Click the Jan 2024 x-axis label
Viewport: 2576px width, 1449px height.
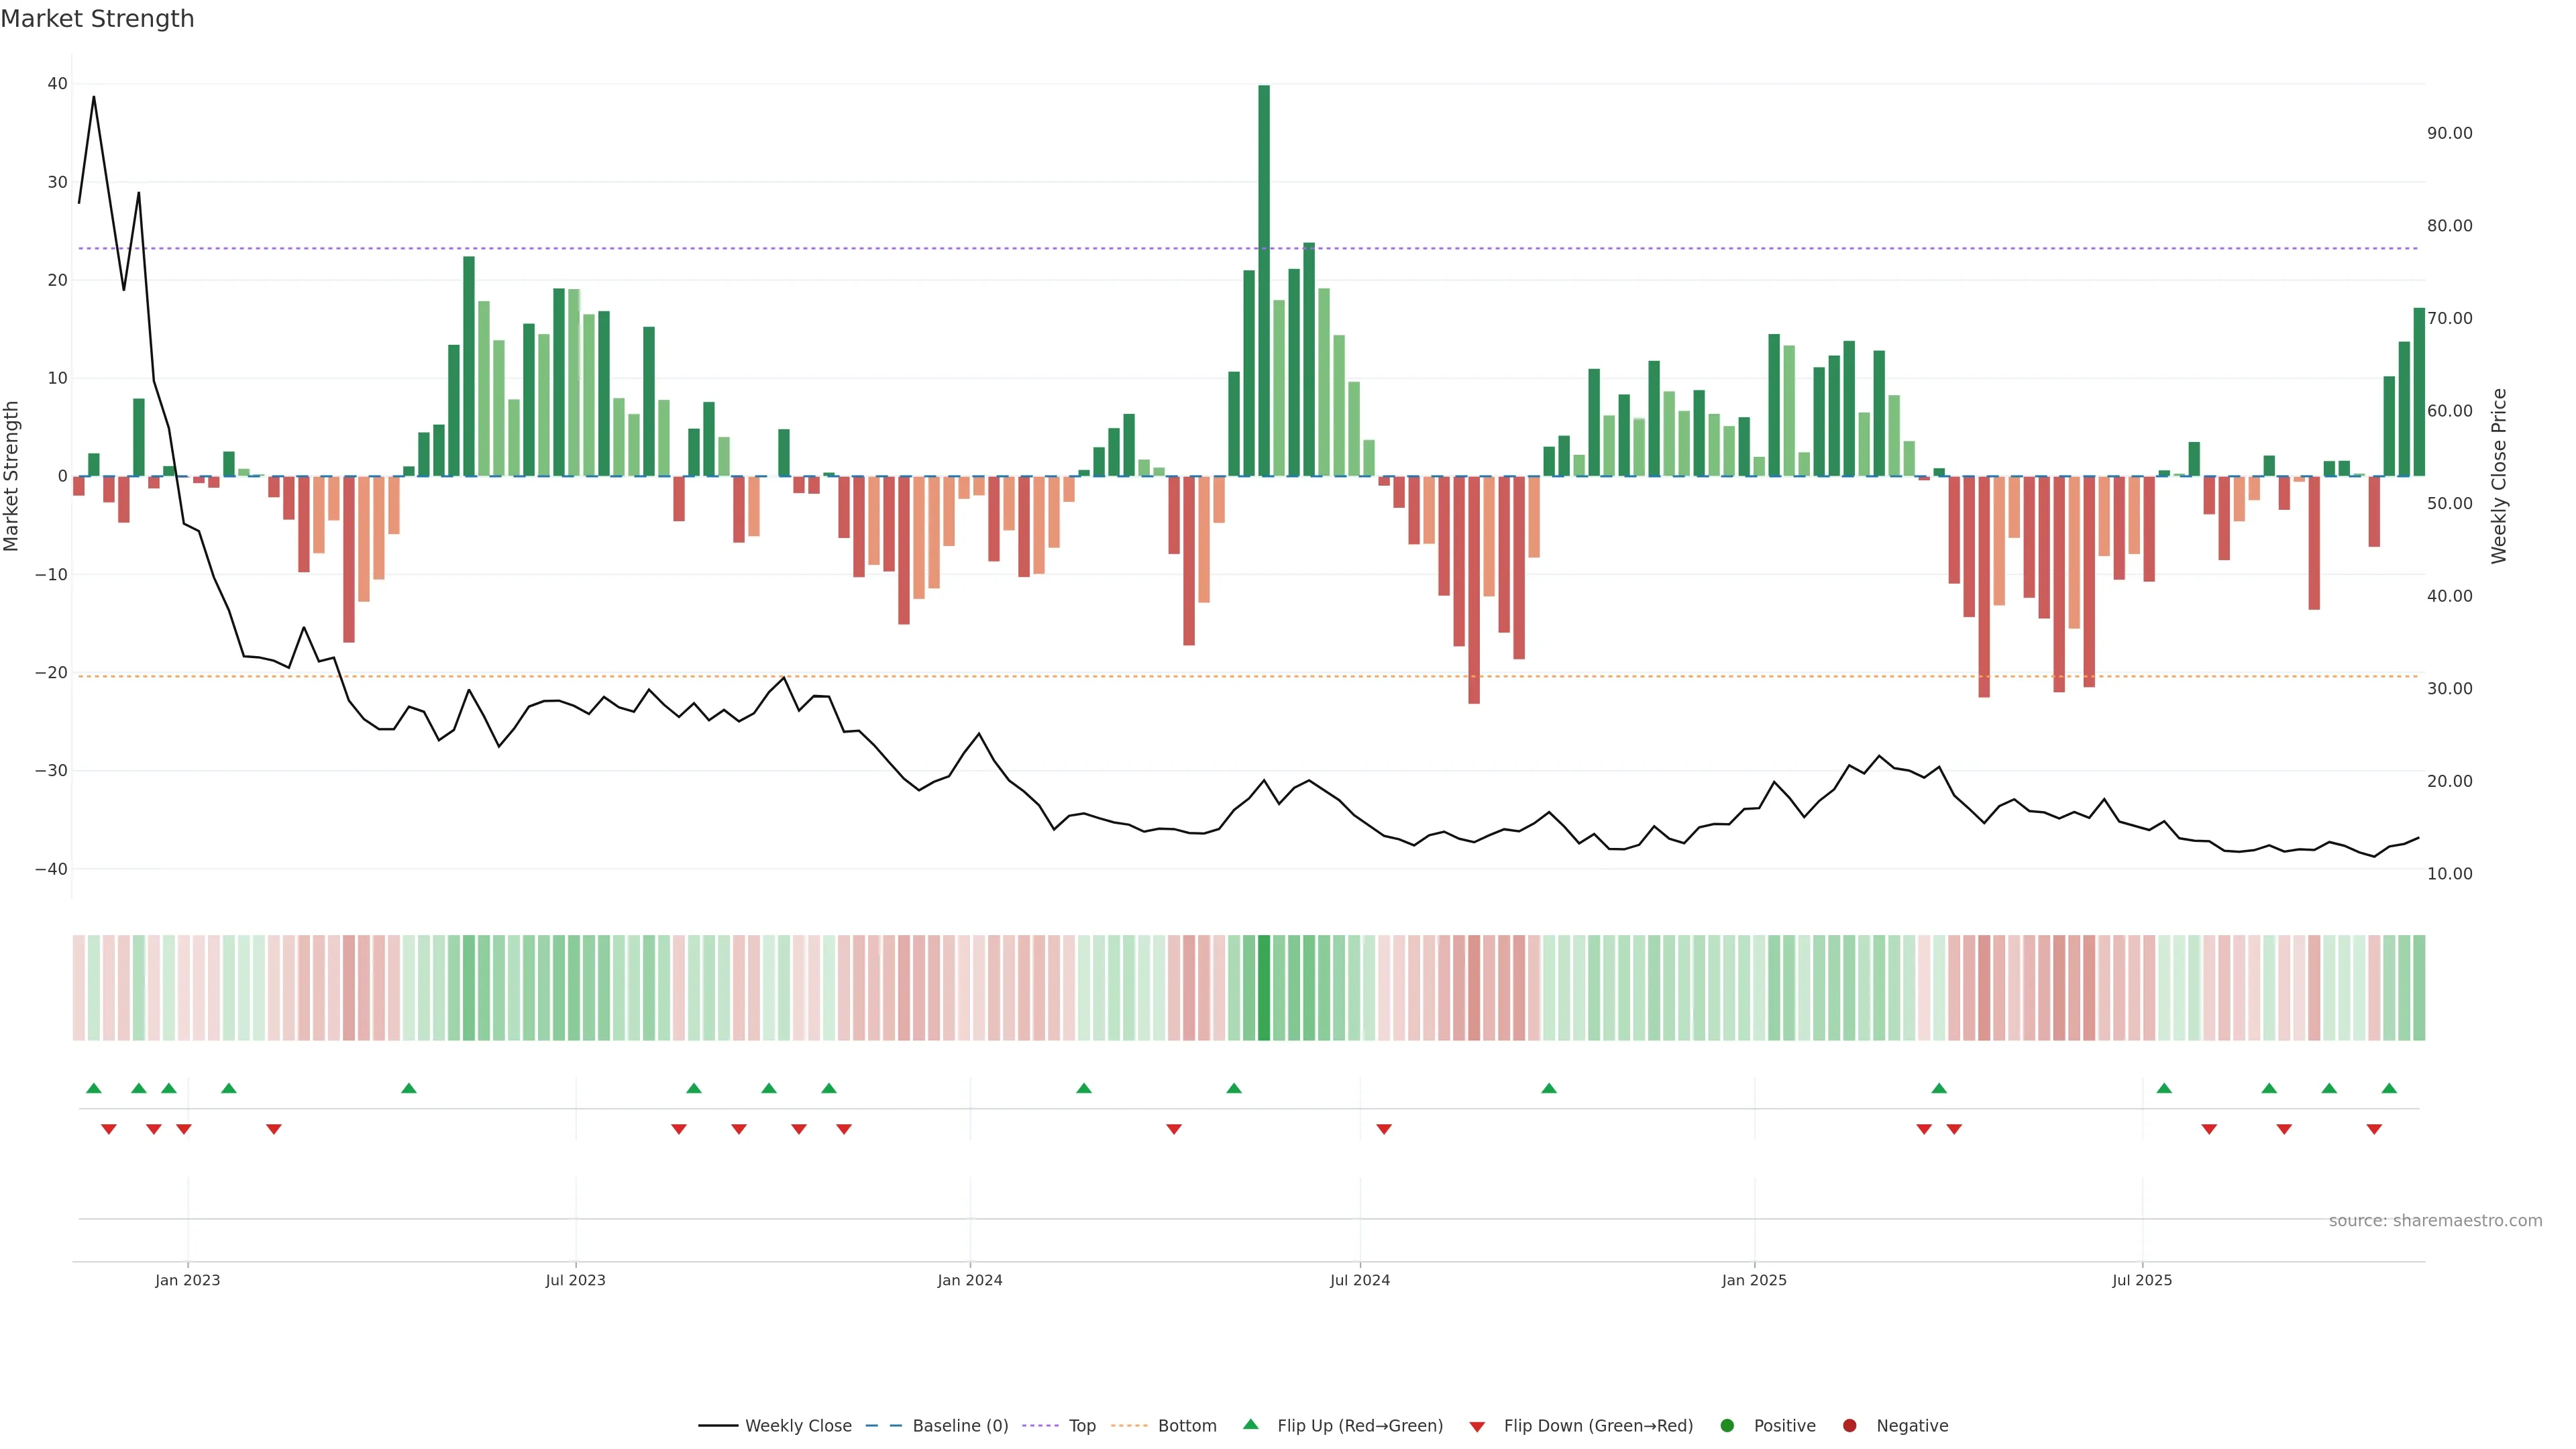(x=969, y=1280)
